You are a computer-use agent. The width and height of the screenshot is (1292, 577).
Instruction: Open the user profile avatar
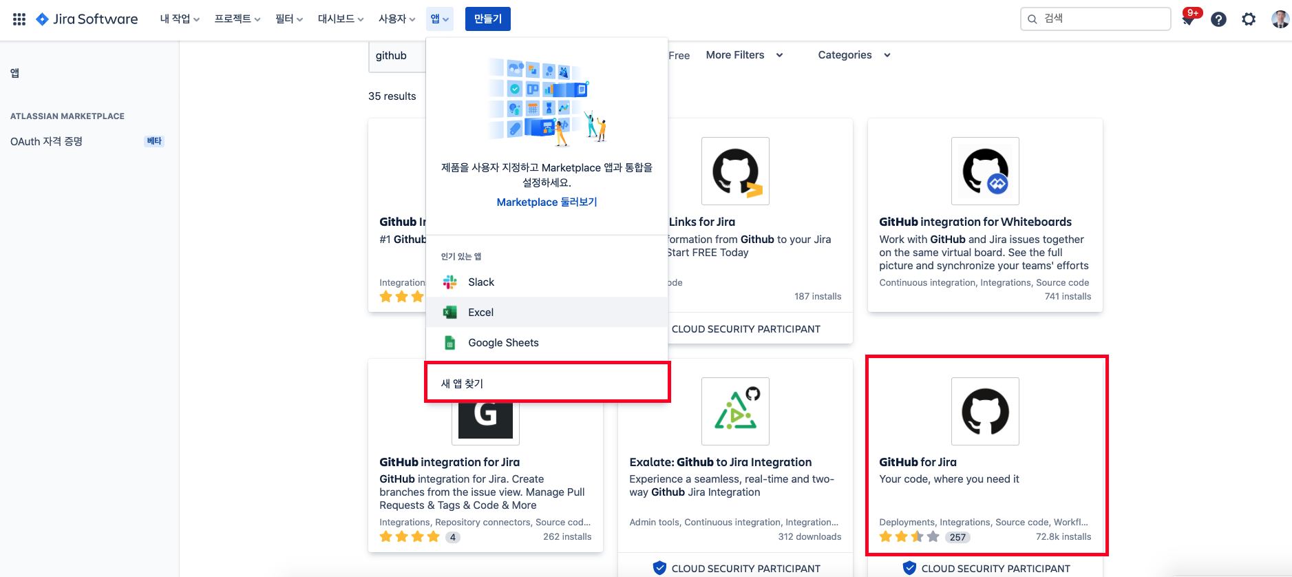click(1280, 19)
